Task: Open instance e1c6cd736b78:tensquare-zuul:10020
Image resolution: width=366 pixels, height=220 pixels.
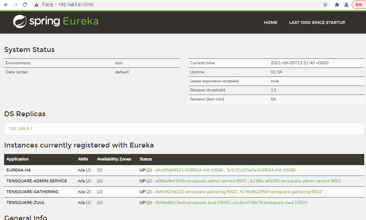Action: (x=270, y=202)
